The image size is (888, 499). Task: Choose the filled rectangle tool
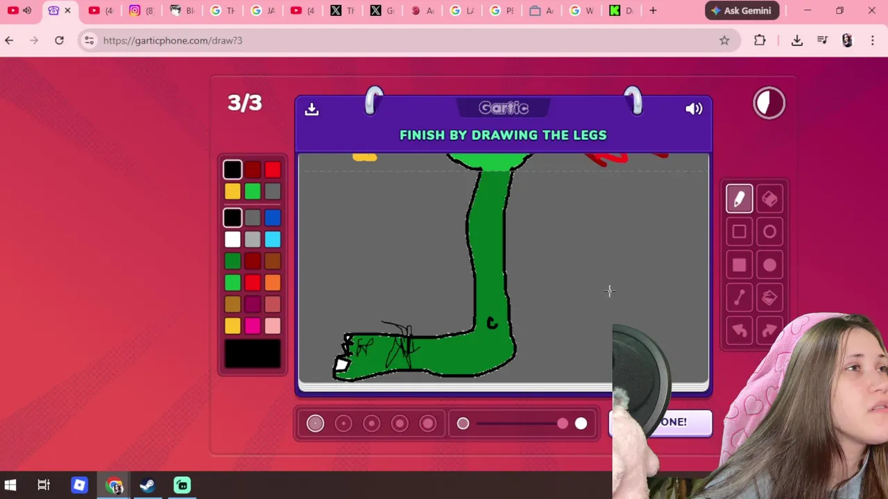click(739, 265)
